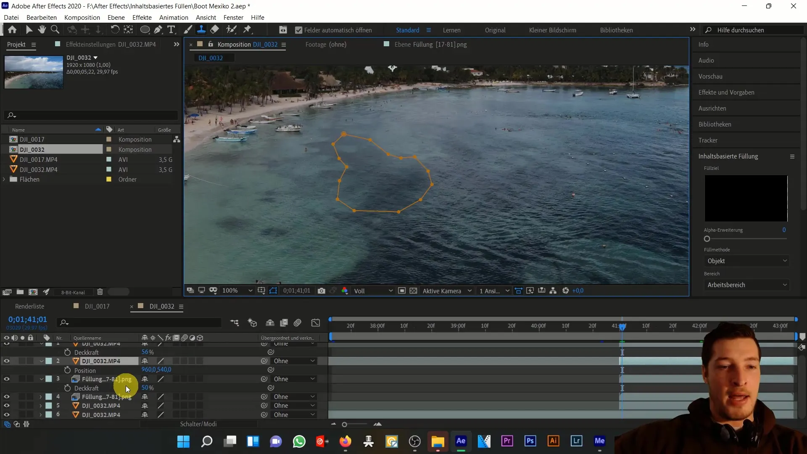This screenshot has height=454, width=807.
Task: Select the Ellipse shape tool
Action: coord(145,30)
